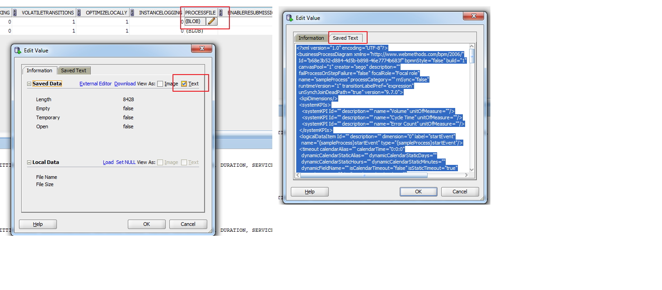Click the Cycle Time systemKPI line

(382, 117)
